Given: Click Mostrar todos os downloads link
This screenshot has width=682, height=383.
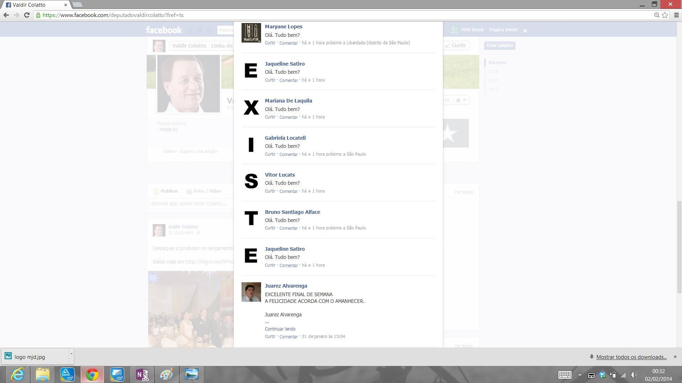Looking at the screenshot, I should (x=631, y=357).
